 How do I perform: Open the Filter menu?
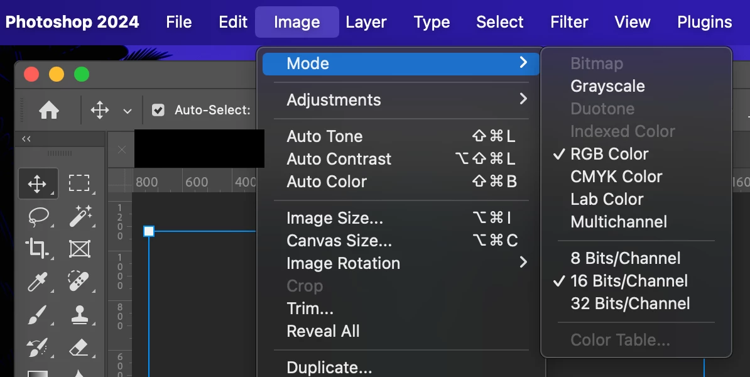pyautogui.click(x=569, y=22)
